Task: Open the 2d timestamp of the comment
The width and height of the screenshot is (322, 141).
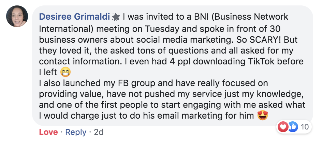Action: tap(98, 132)
